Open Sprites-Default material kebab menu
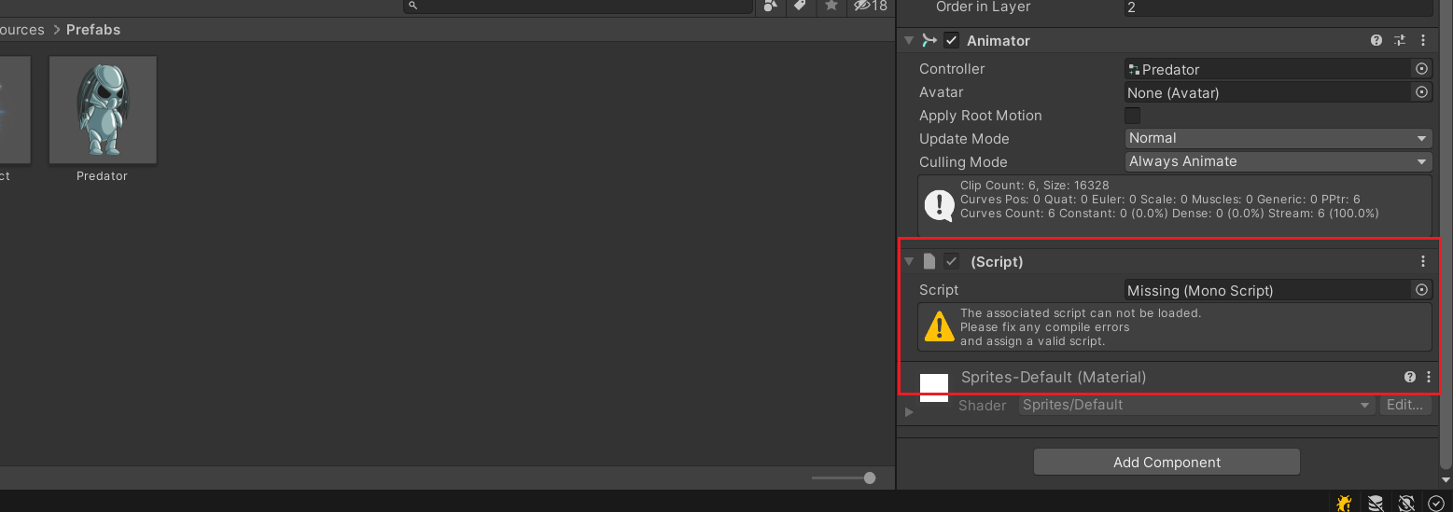 tap(1429, 378)
